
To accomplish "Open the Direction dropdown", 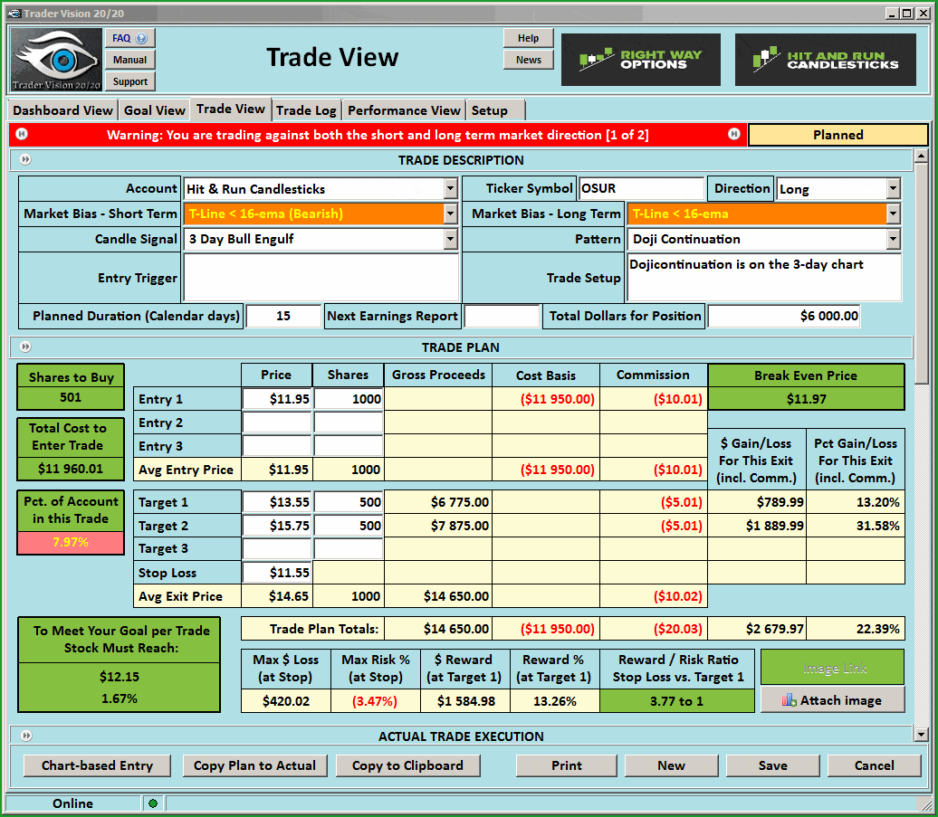I will pyautogui.click(x=893, y=189).
